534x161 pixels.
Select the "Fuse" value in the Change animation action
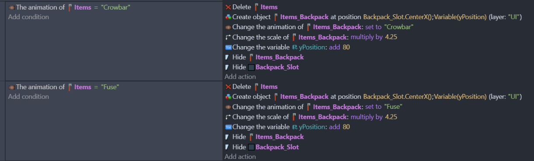(393, 107)
